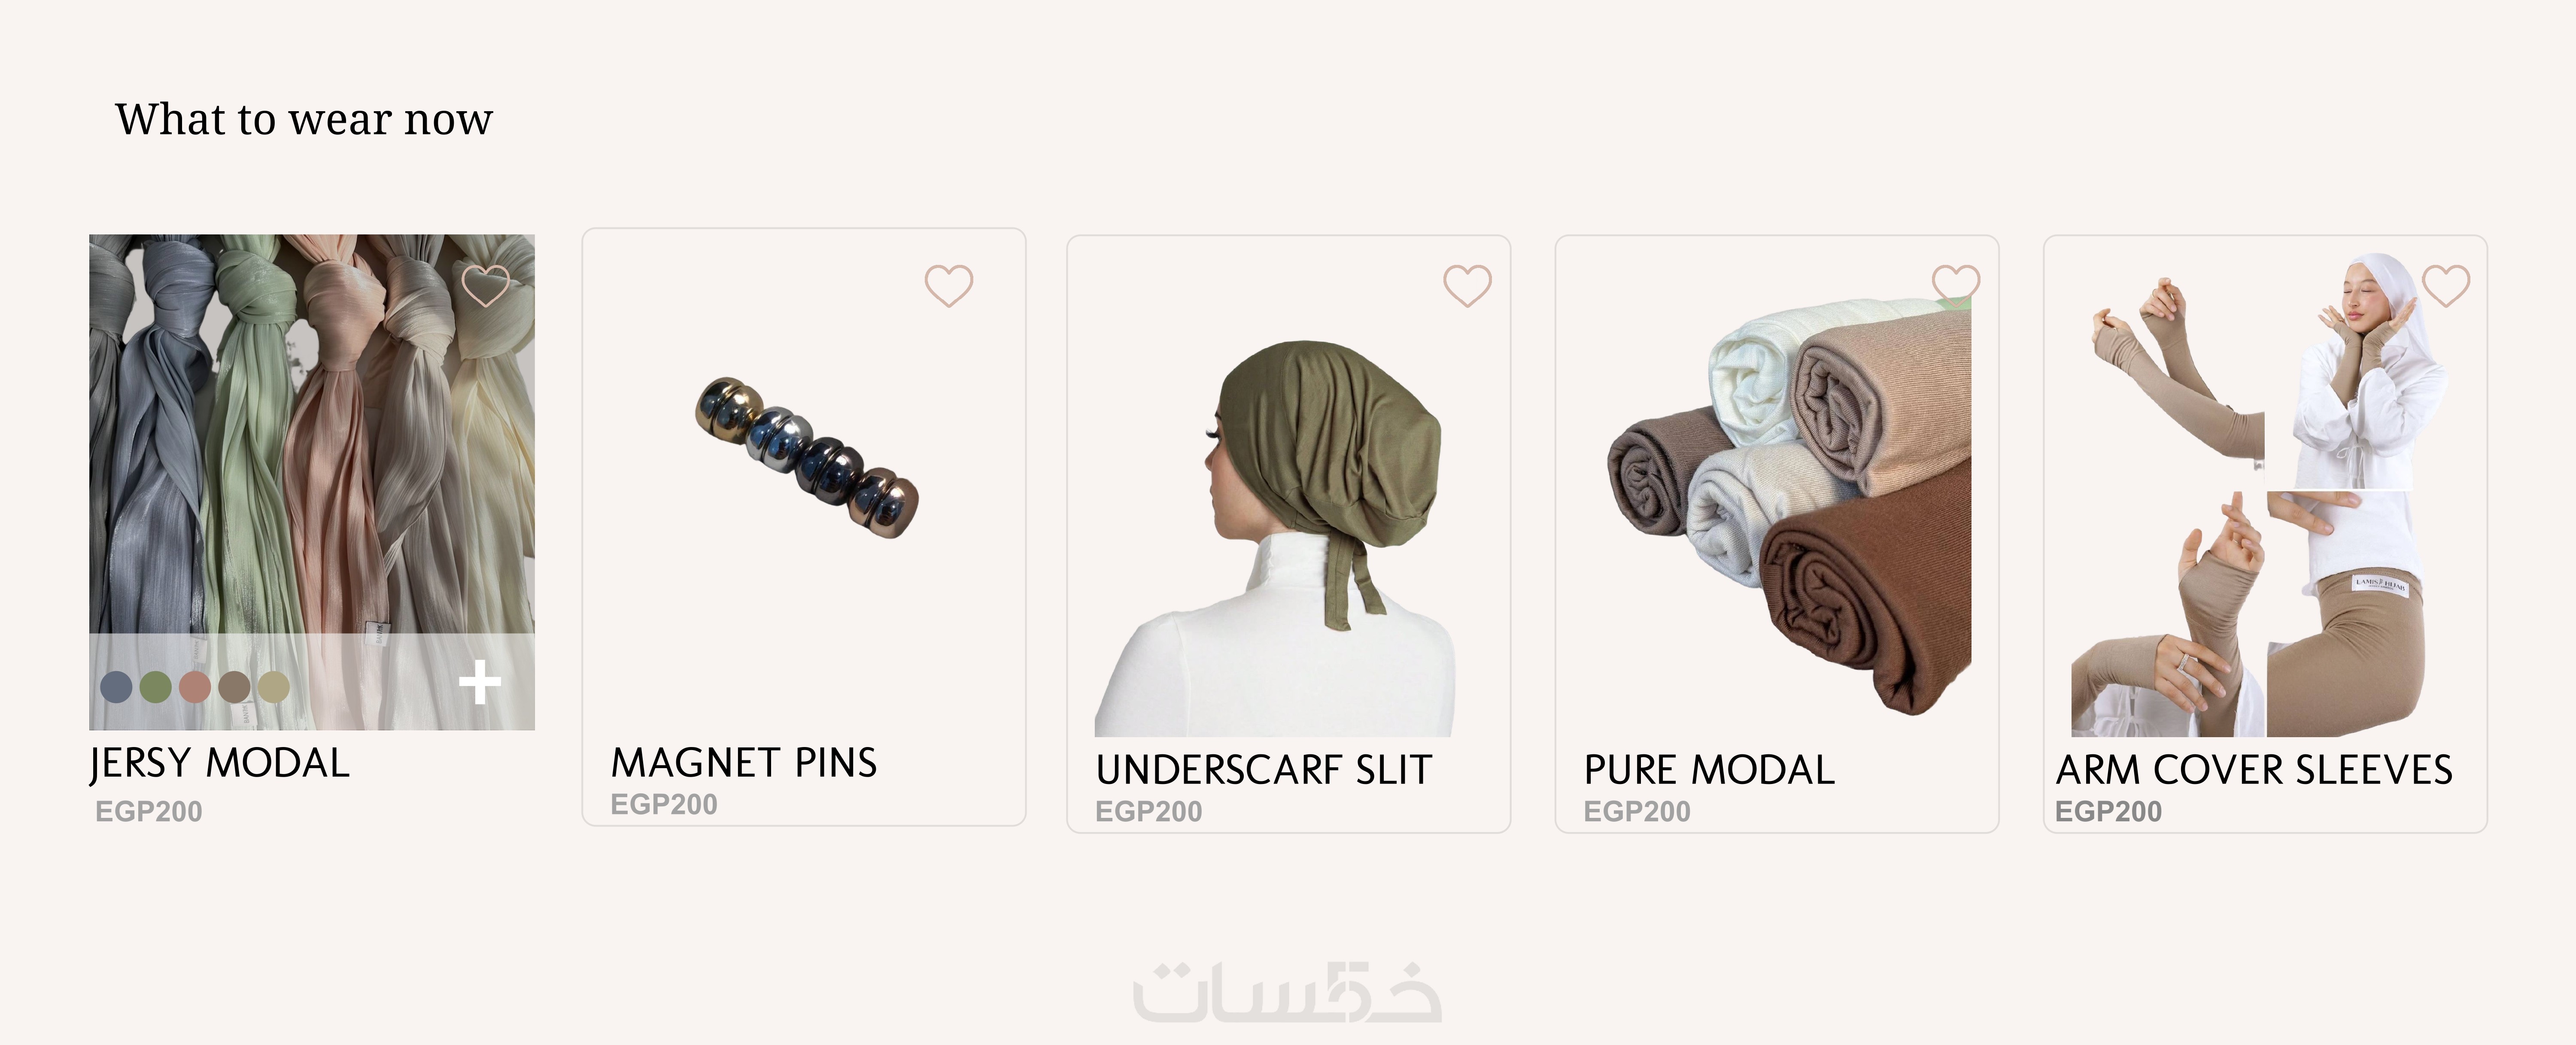Expand more colors with plus icon
Screen dimensions: 2576x1045
(480, 682)
